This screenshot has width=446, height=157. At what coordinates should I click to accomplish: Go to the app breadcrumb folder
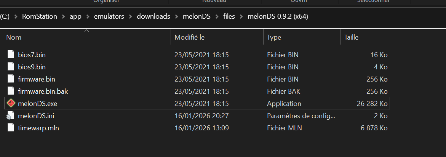(x=75, y=16)
